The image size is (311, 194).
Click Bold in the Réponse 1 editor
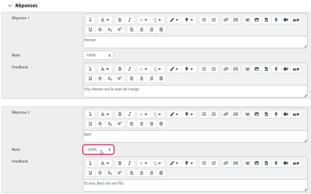click(x=120, y=20)
